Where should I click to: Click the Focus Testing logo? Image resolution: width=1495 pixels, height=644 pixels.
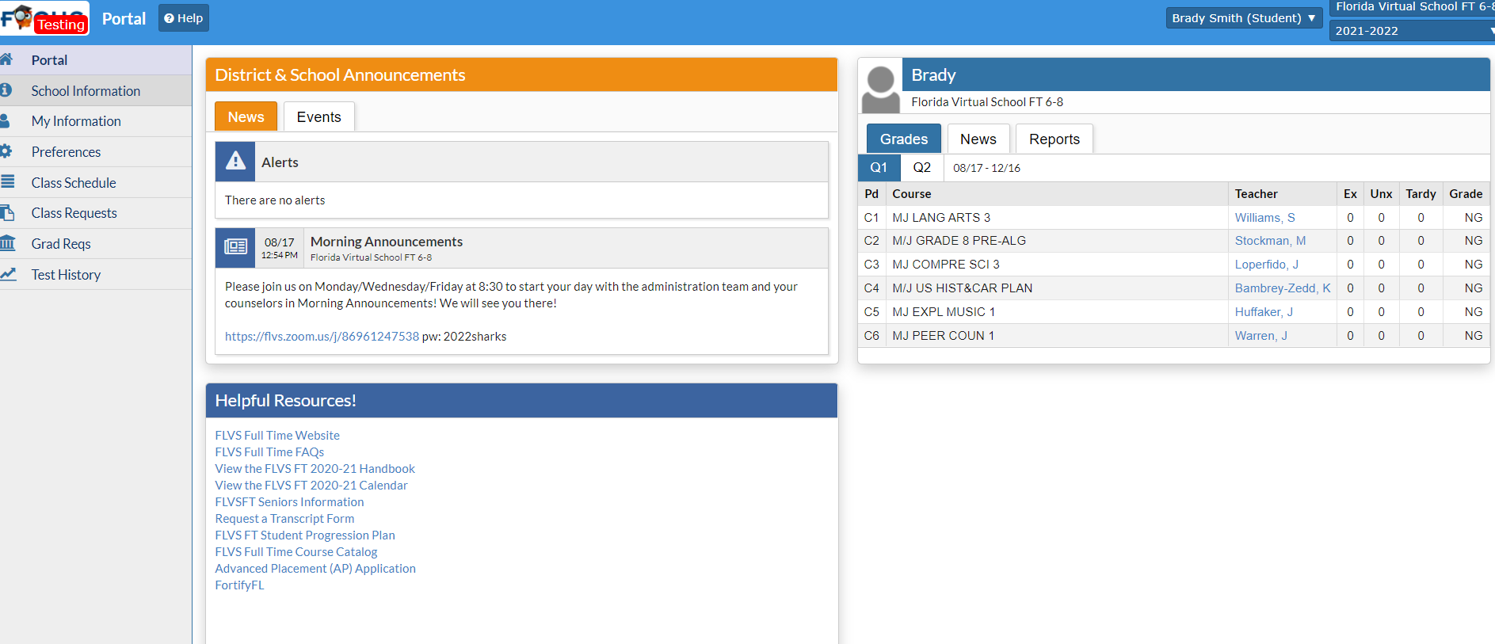[x=44, y=18]
